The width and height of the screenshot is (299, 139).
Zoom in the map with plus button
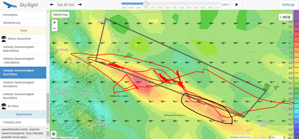pyautogui.click(x=55, y=23)
